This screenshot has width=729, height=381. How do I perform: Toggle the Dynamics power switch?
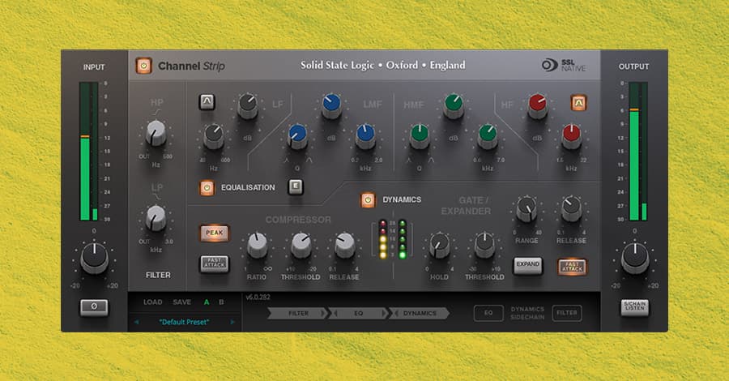368,199
